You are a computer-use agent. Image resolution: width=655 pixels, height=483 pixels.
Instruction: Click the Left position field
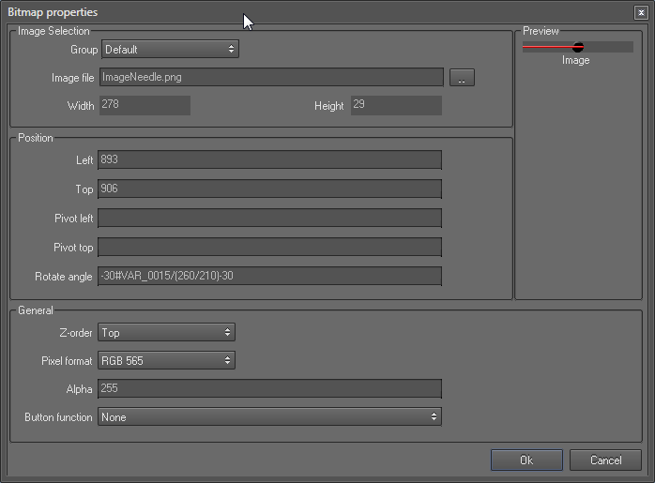[x=269, y=160]
